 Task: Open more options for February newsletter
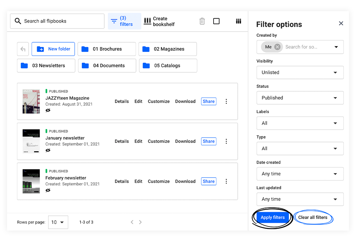click(226, 181)
